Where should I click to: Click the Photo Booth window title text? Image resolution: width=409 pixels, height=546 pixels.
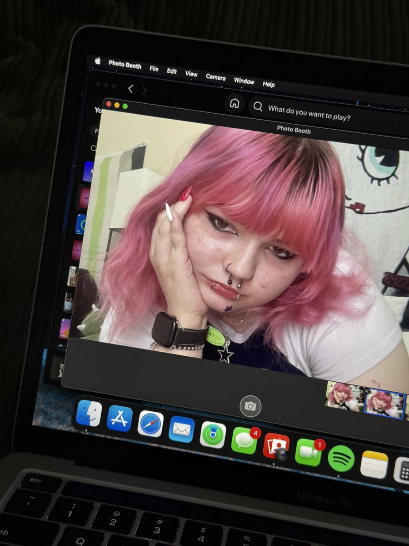point(294,130)
